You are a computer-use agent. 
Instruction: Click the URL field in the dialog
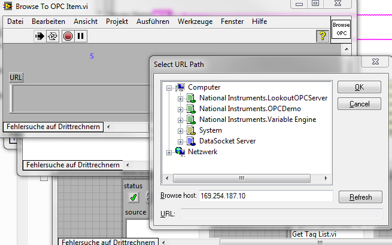click(x=282, y=214)
